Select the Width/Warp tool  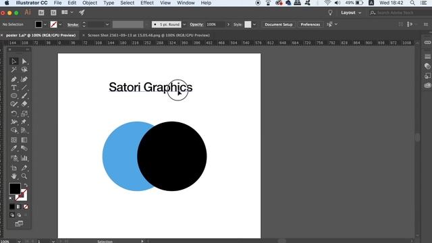(x=13, y=122)
